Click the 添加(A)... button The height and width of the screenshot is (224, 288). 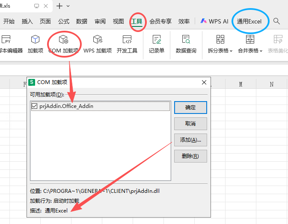click(190, 140)
